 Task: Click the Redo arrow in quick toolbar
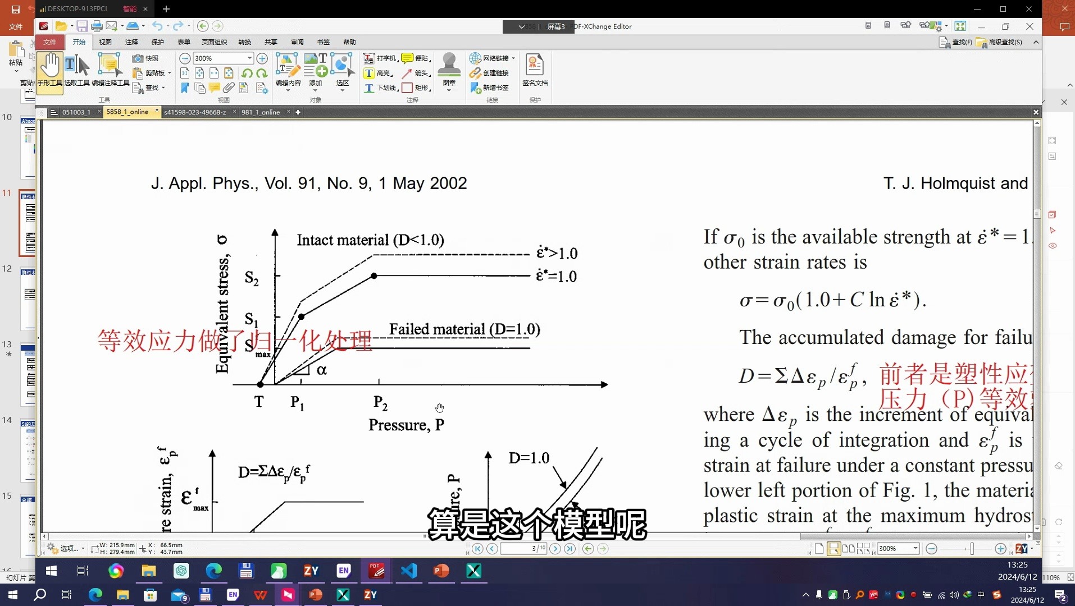point(178,26)
